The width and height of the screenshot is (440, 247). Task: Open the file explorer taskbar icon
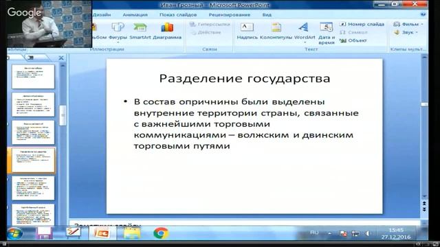tap(131, 233)
